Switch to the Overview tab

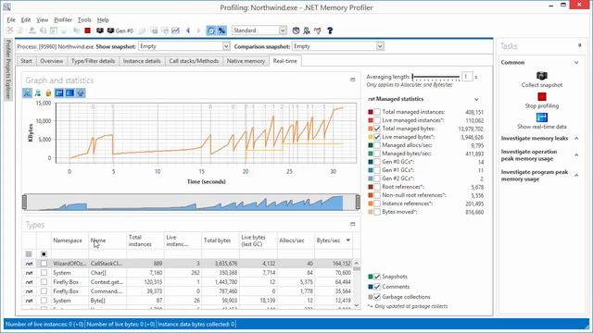pyautogui.click(x=52, y=61)
